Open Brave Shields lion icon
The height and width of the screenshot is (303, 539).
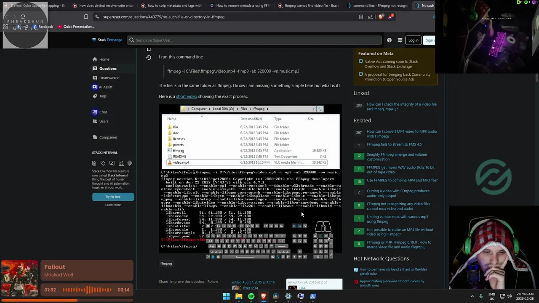tap(381, 17)
